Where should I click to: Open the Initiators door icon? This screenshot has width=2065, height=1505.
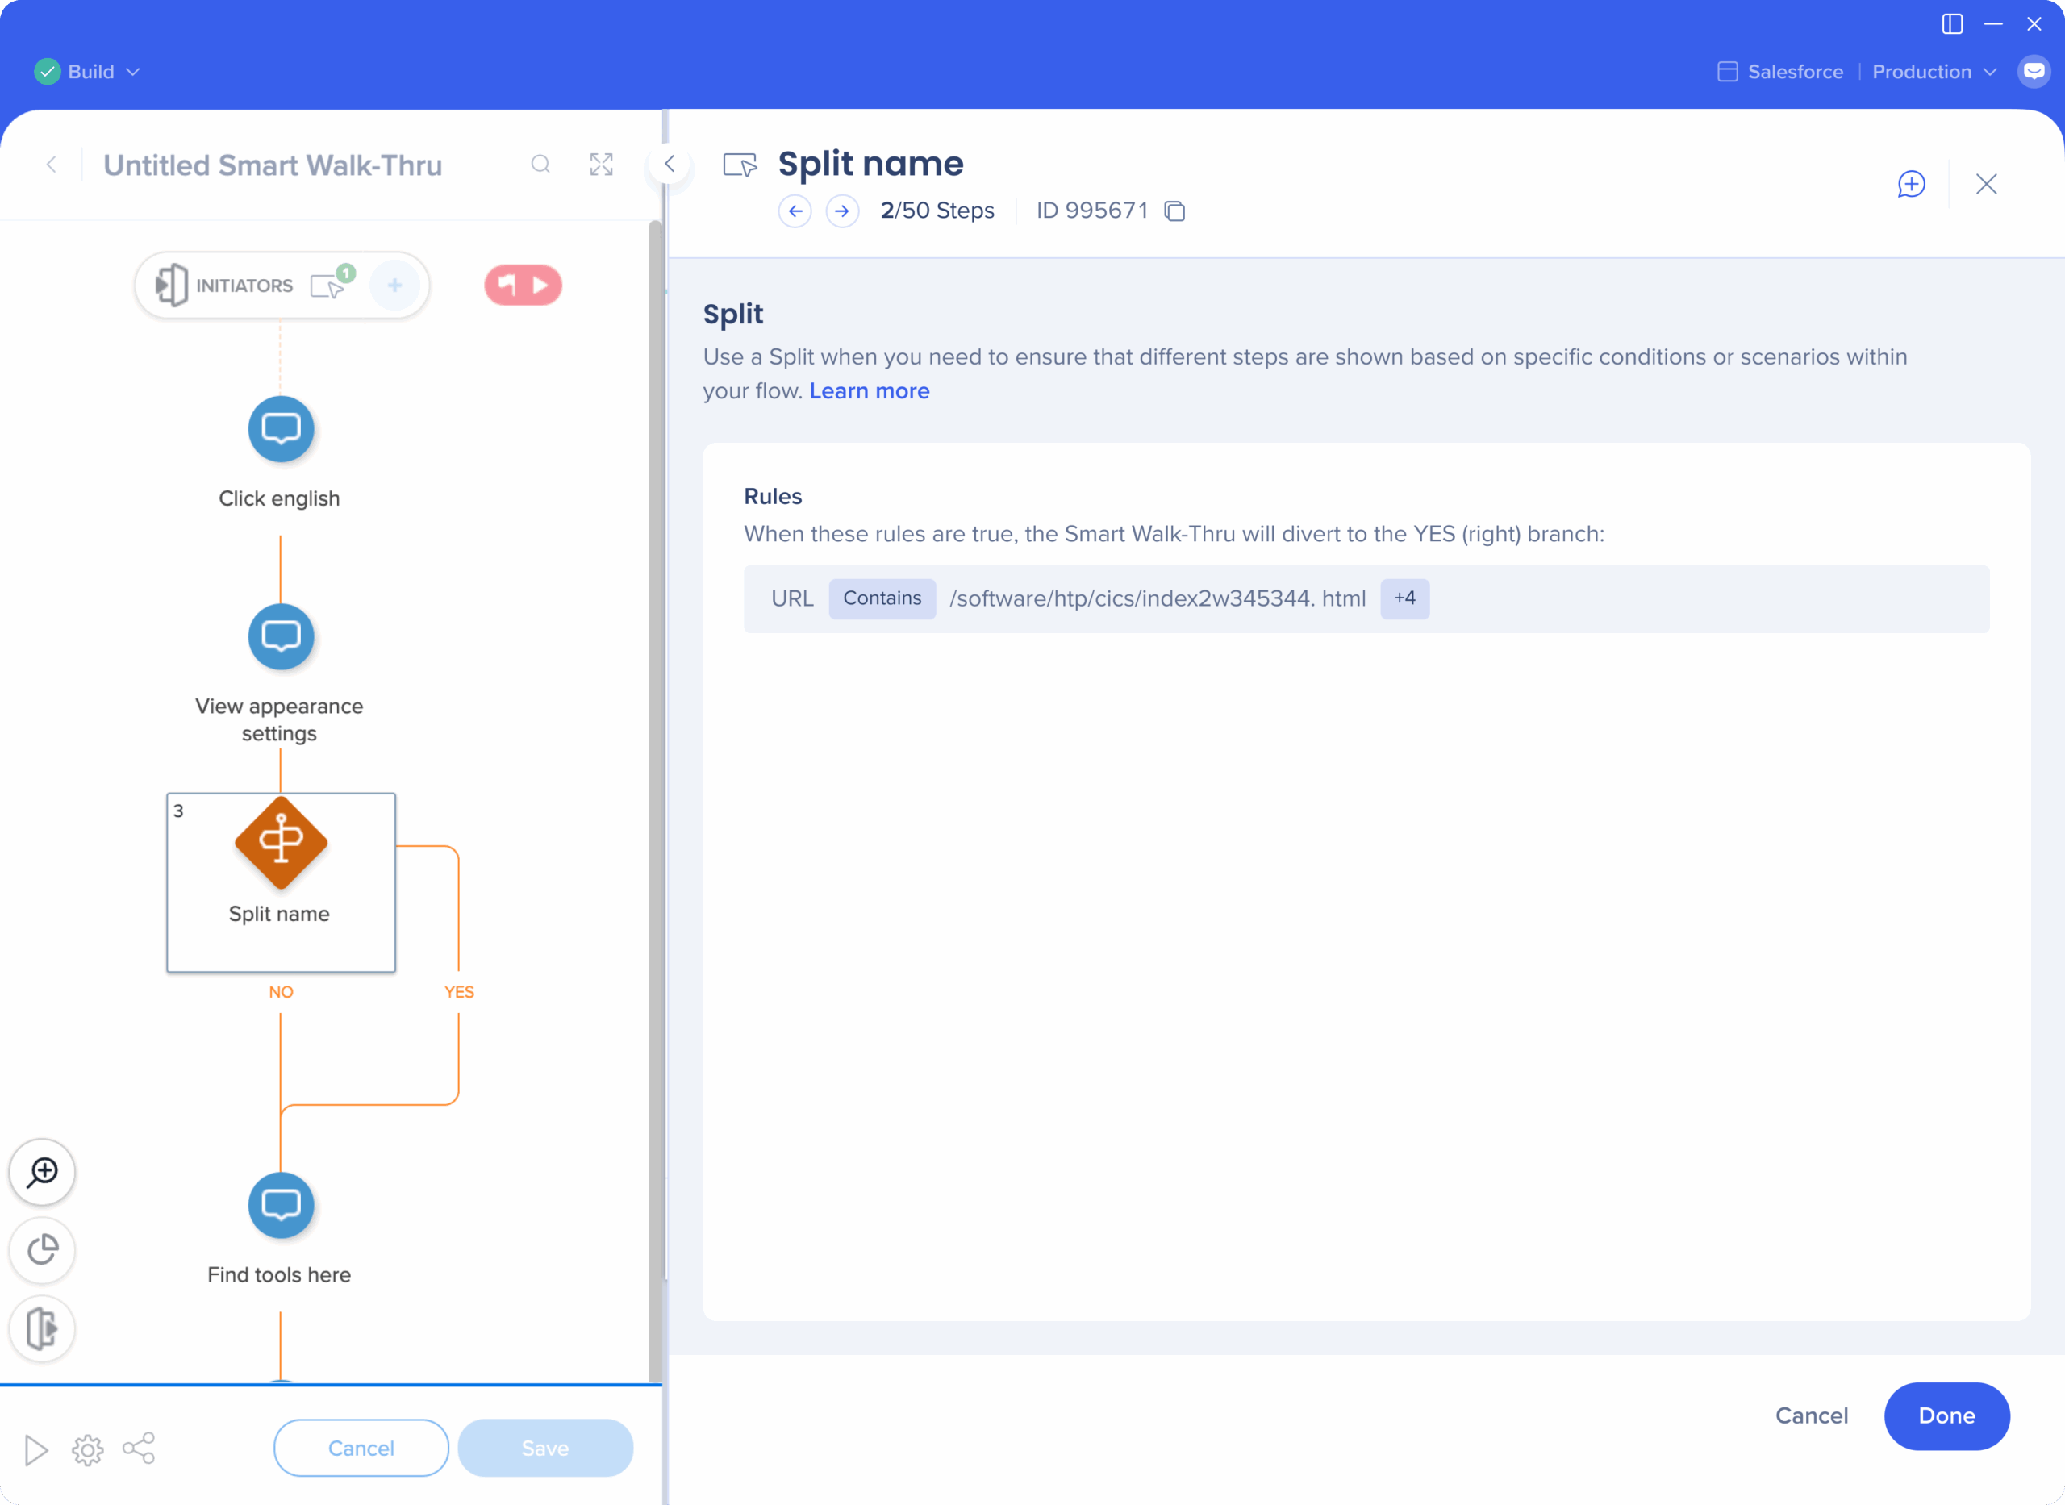pyautogui.click(x=170, y=286)
